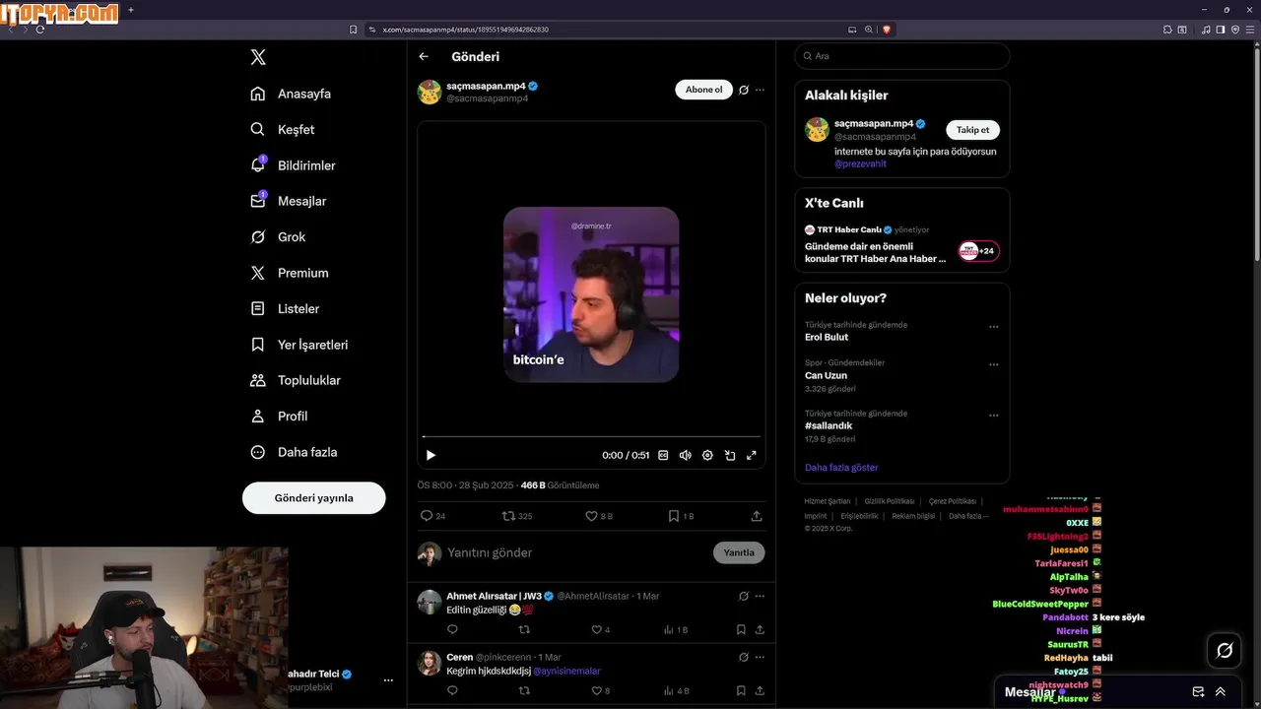The image size is (1261, 709).
Task: Open Keşfet from the sidebar
Action: click(283, 129)
